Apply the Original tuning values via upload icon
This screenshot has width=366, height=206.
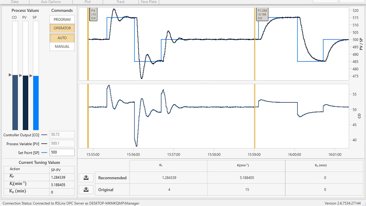86,189
